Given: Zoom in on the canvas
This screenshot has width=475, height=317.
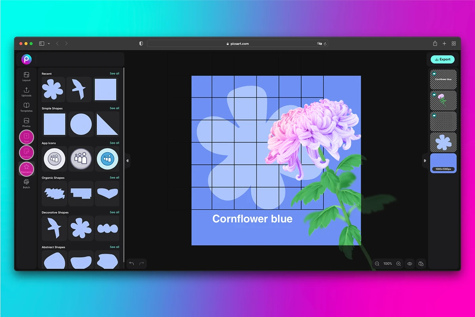Looking at the screenshot, I should click(398, 264).
